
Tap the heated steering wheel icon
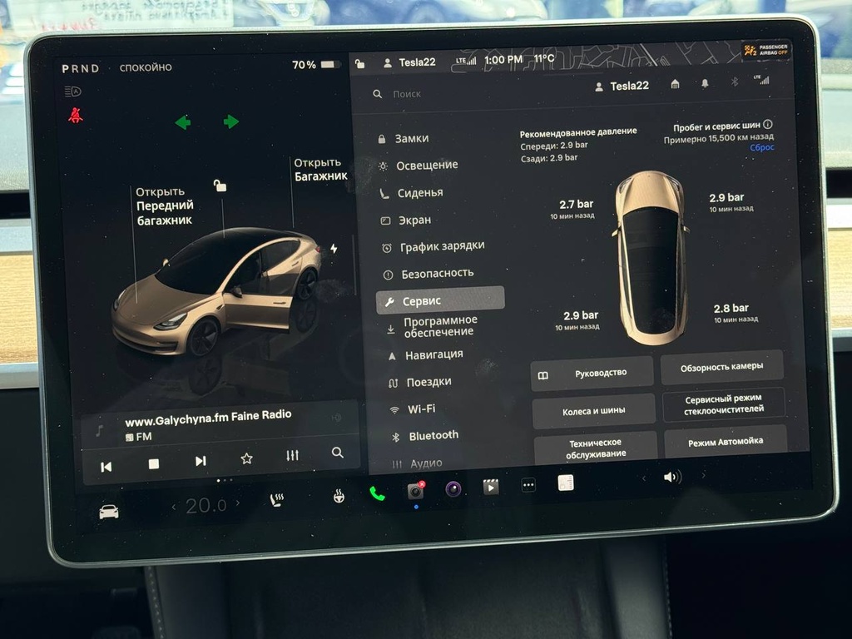(x=339, y=497)
